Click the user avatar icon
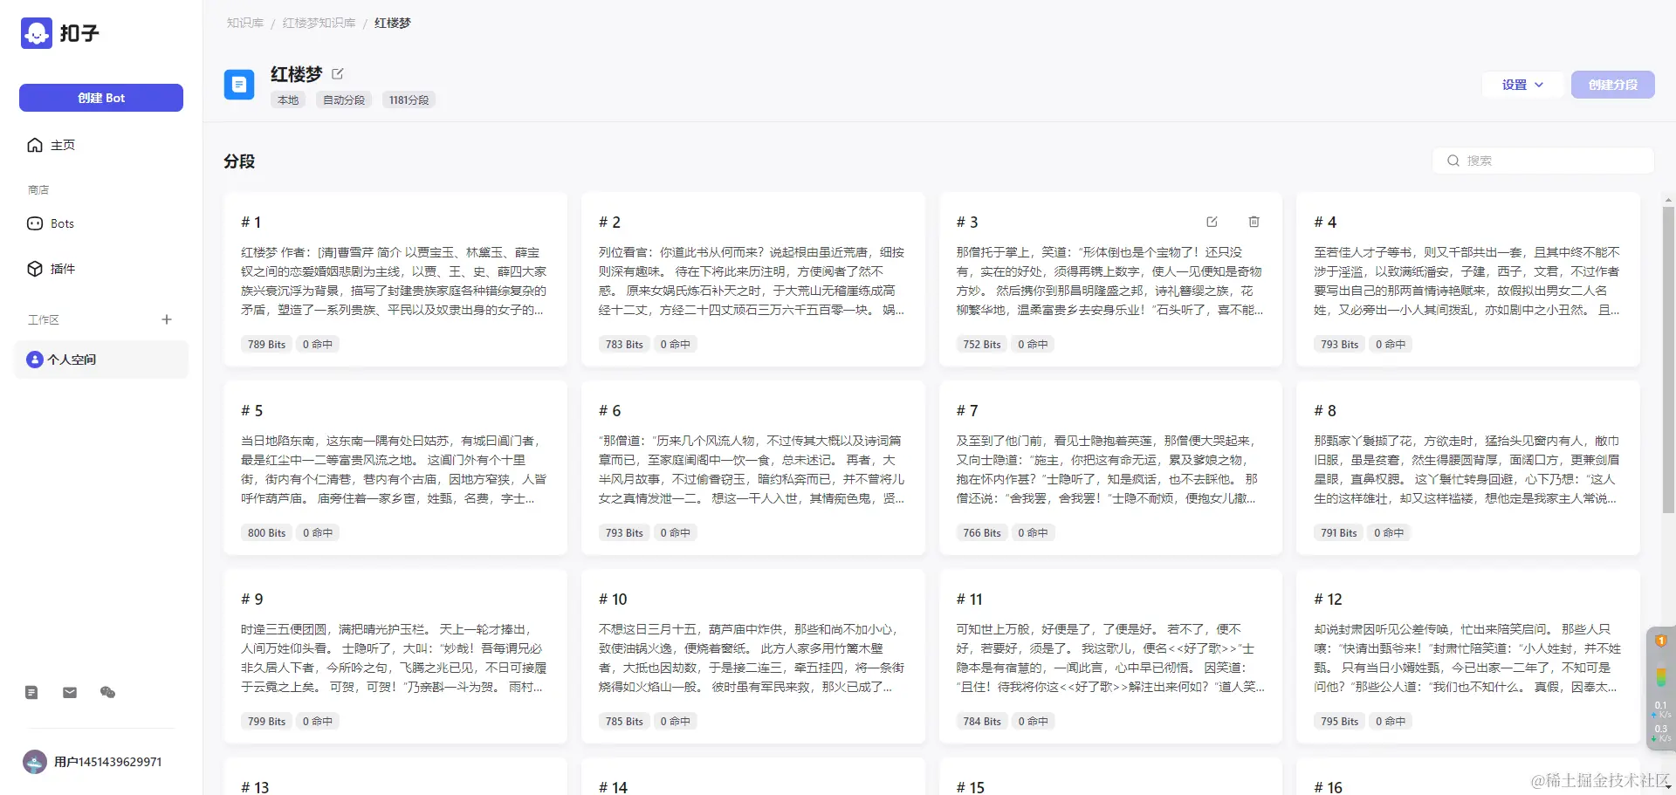Screen dimensions: 1676x795 35,762
